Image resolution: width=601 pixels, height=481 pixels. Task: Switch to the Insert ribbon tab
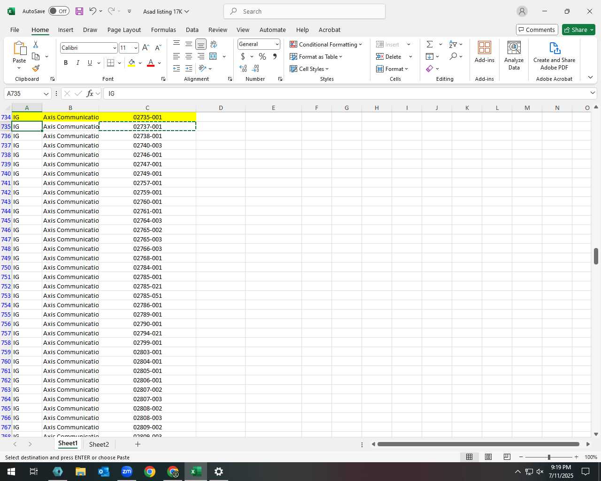click(x=66, y=30)
